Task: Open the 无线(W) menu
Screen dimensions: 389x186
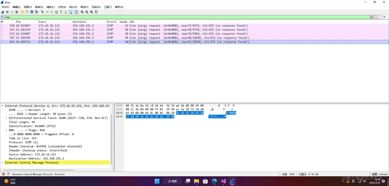Action: coord(96,7)
